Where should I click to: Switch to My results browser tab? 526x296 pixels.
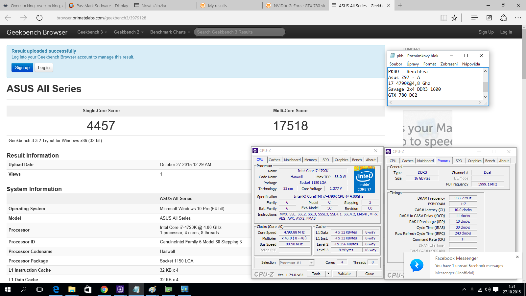(230, 5)
